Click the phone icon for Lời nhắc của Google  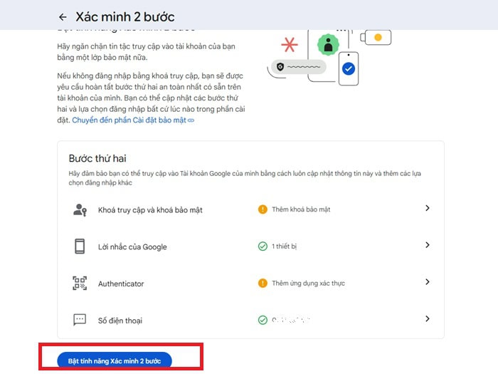click(x=80, y=246)
